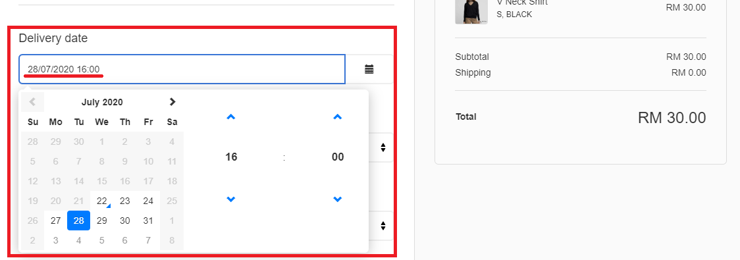The image size is (740, 260).
Task: Increase the minutes with up arrow
Action: click(x=338, y=117)
